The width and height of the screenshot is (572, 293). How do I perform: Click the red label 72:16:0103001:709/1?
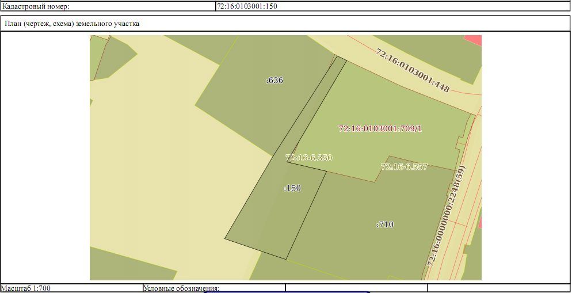(380, 128)
